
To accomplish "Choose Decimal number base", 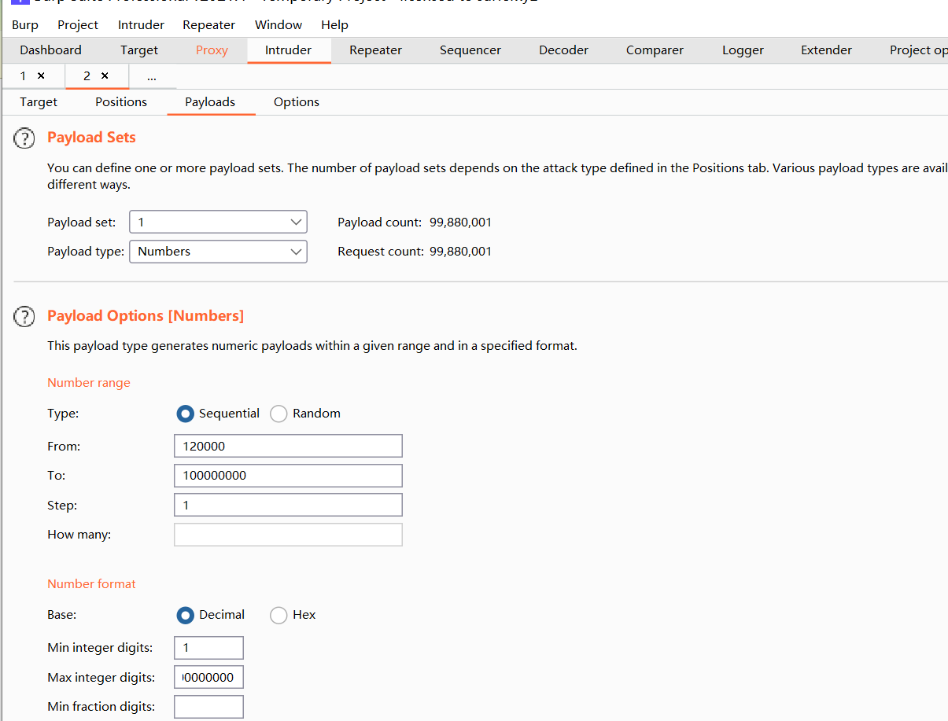I will tap(186, 615).
